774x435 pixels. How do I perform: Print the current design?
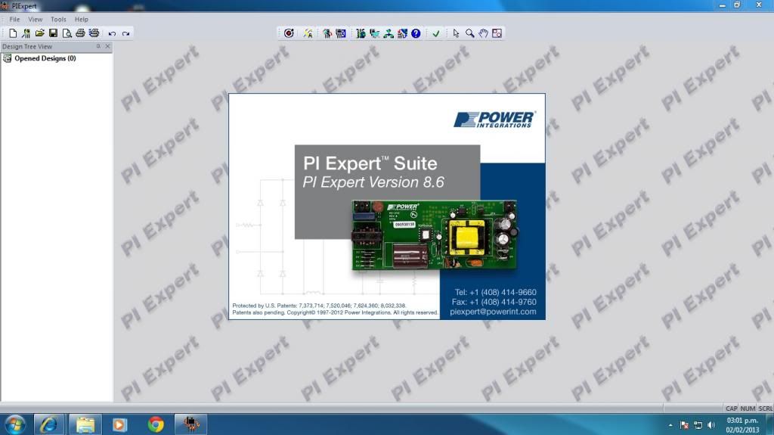point(80,33)
